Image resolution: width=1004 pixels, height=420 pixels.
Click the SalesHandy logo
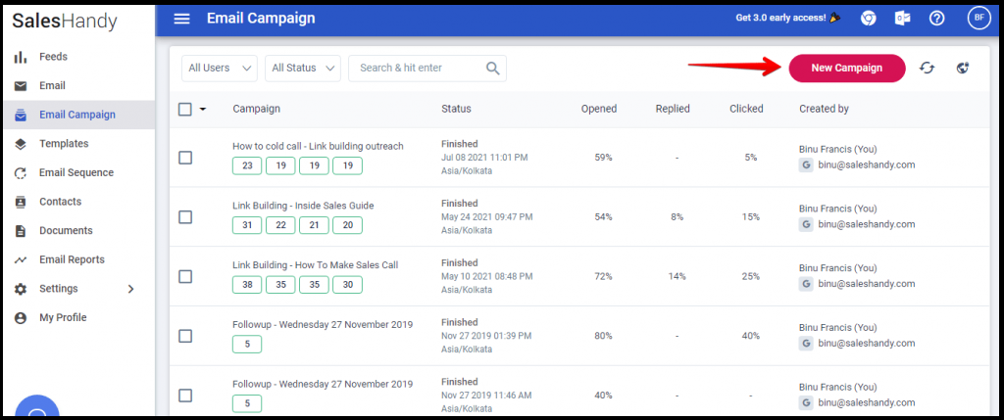(x=65, y=22)
